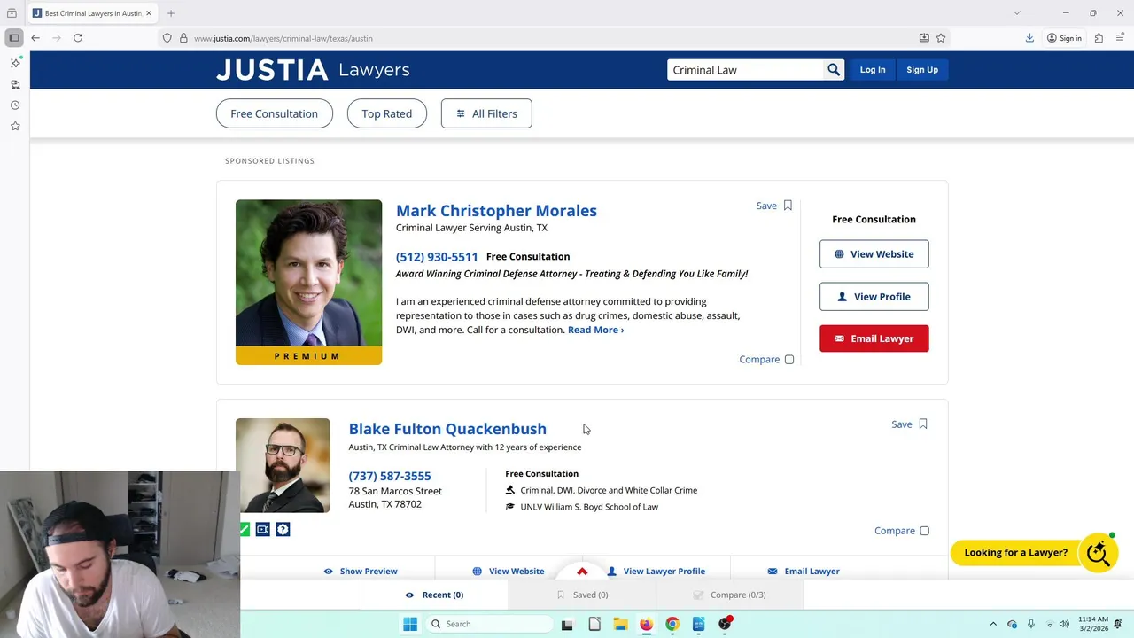Click the red up-arrow on bottom bar

[x=582, y=572]
